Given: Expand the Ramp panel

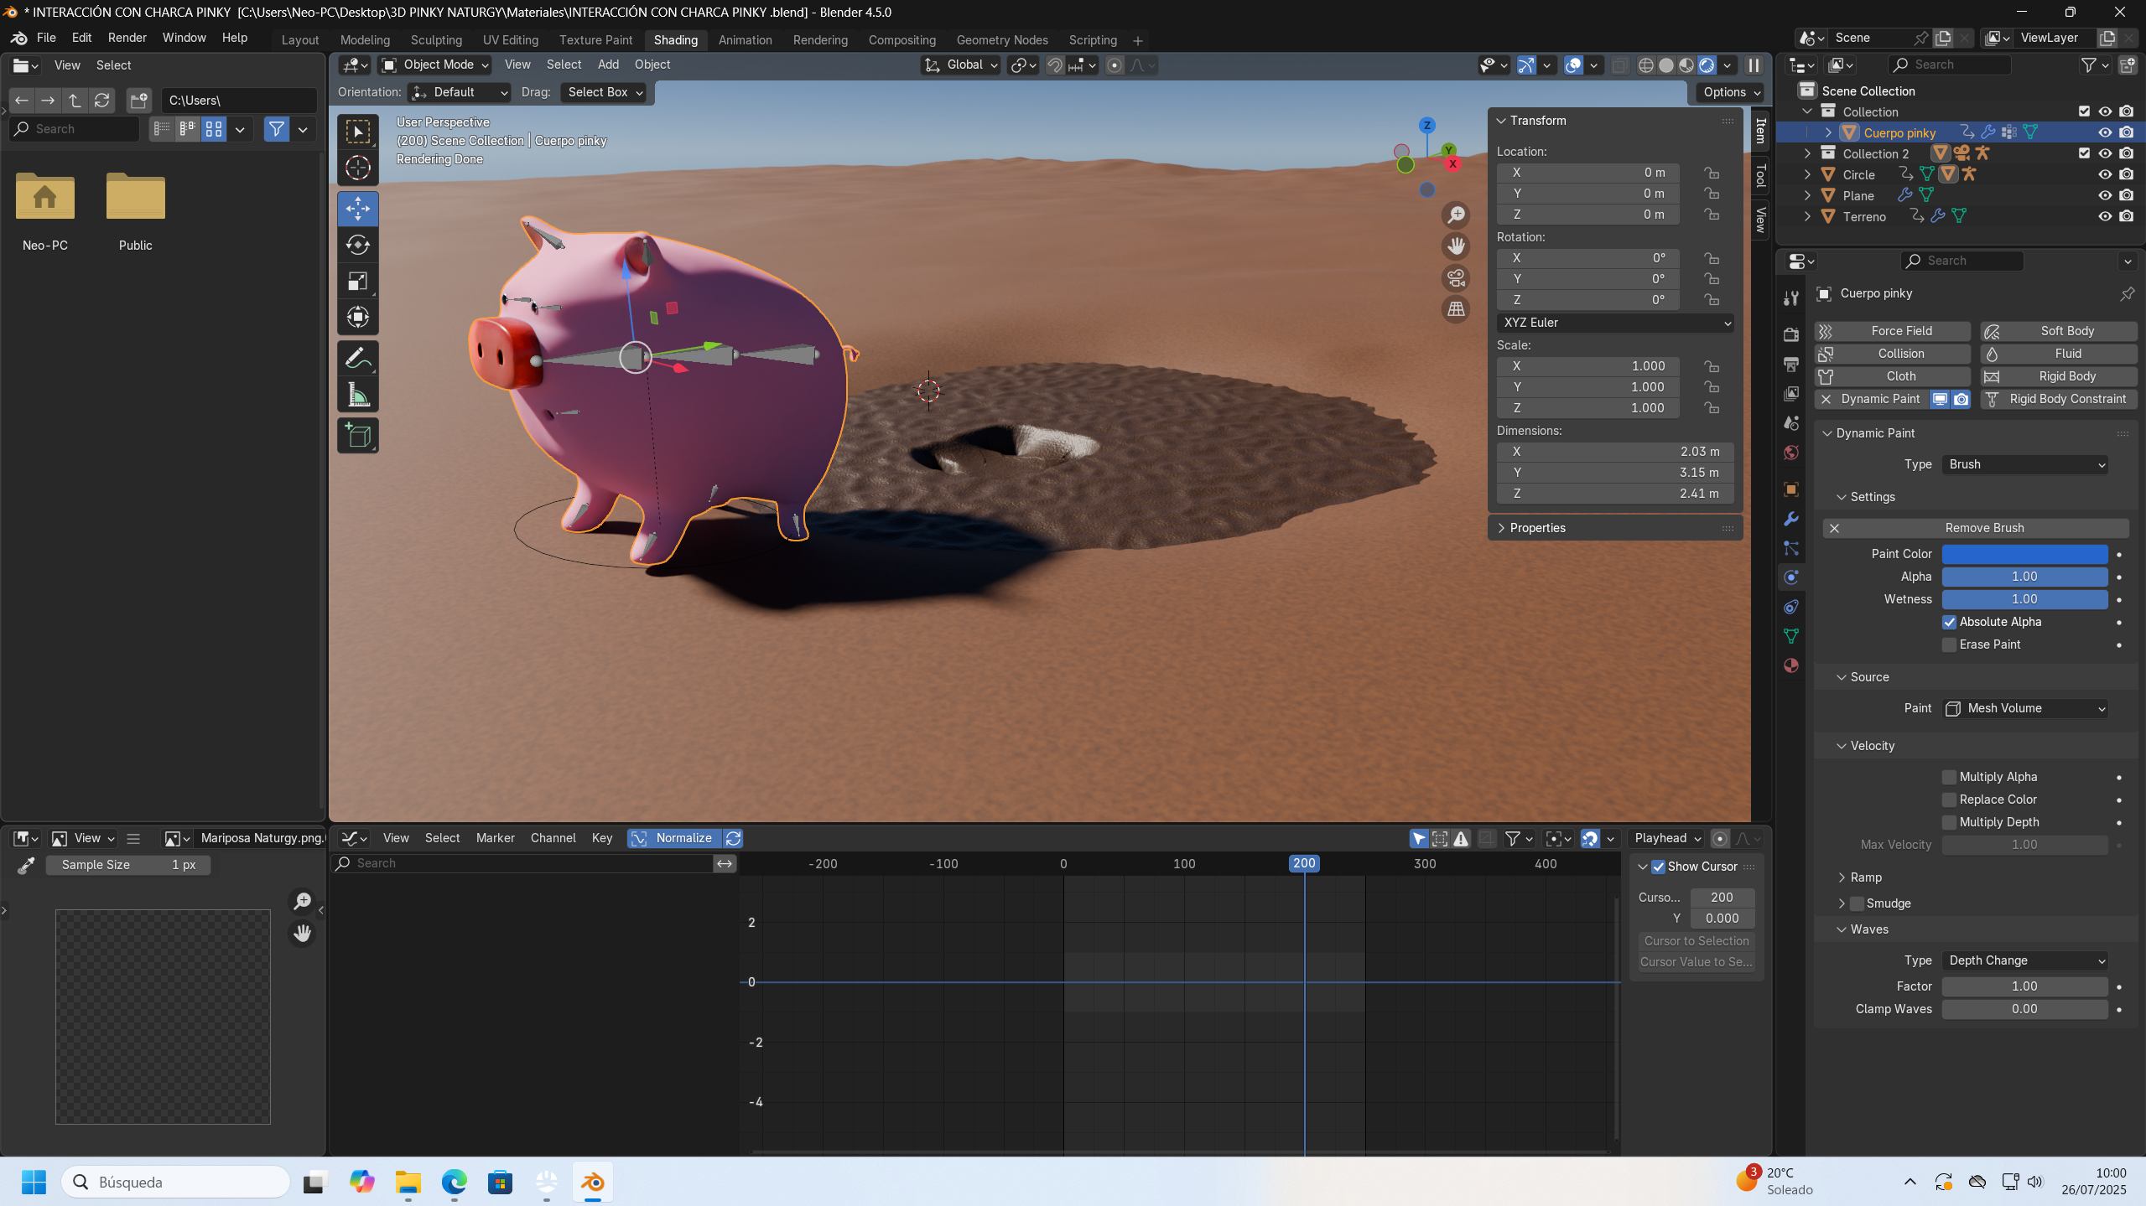Looking at the screenshot, I should coord(1865,877).
